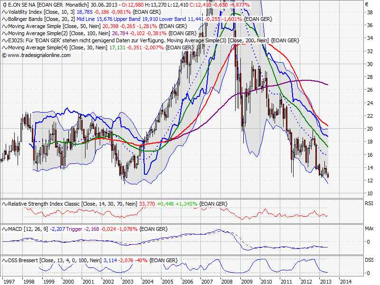Select the wave icon of the Volatility Index row

click(4, 12)
